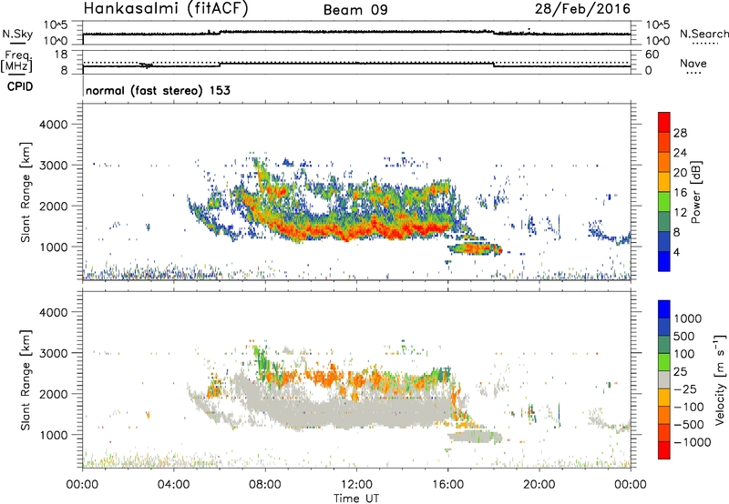The image size is (729, 504).
Task: Click the 'Hankasalmi (fitACF)' title text
Action: click(x=166, y=9)
